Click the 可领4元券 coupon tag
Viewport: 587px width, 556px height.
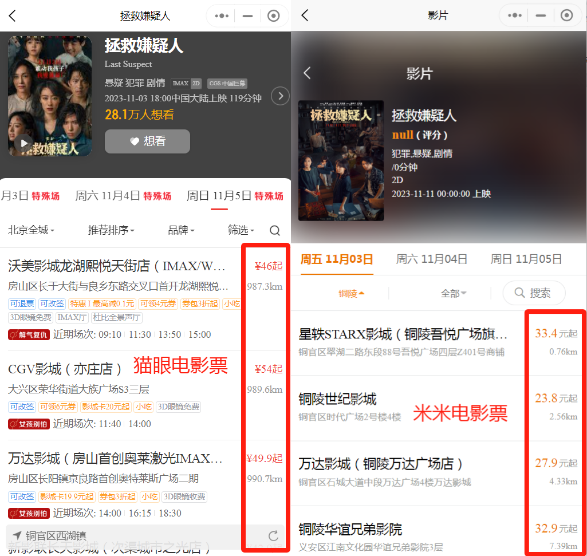point(158,303)
